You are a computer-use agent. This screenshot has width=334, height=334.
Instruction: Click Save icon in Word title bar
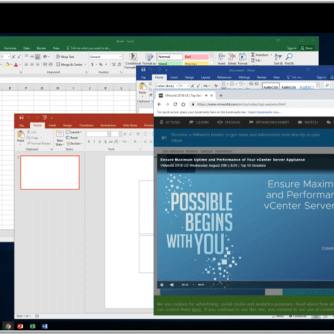pyautogui.click(x=143, y=70)
